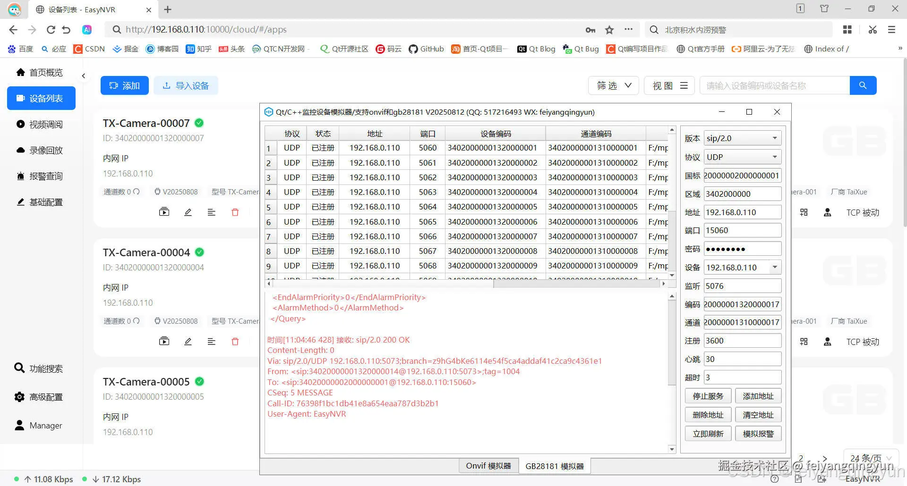Viewport: 907px width, 486px height.
Task: Open the CSDN bookmark
Action: click(x=89, y=49)
